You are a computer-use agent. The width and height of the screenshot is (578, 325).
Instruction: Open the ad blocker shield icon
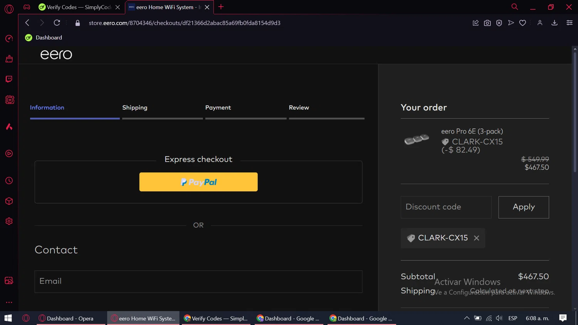499,23
